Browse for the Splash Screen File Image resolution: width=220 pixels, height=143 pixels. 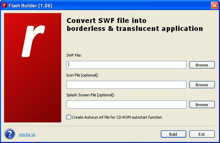[202, 104]
